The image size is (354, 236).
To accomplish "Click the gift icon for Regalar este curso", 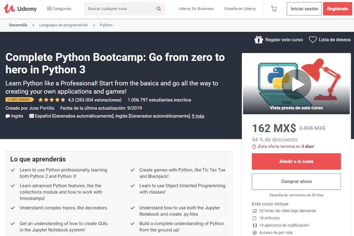I will 259,40.
